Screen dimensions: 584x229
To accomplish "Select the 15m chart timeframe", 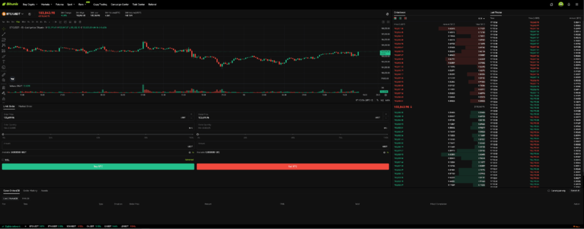I will coord(18,22).
